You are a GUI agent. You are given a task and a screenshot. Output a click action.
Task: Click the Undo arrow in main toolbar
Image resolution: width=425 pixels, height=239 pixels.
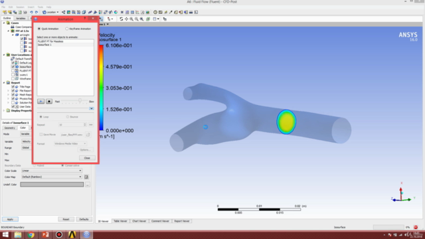pyautogui.click(x=31, y=12)
